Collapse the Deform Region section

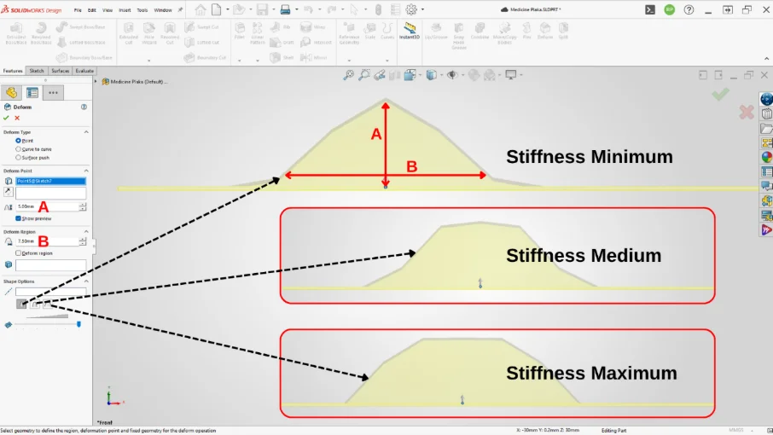point(86,231)
